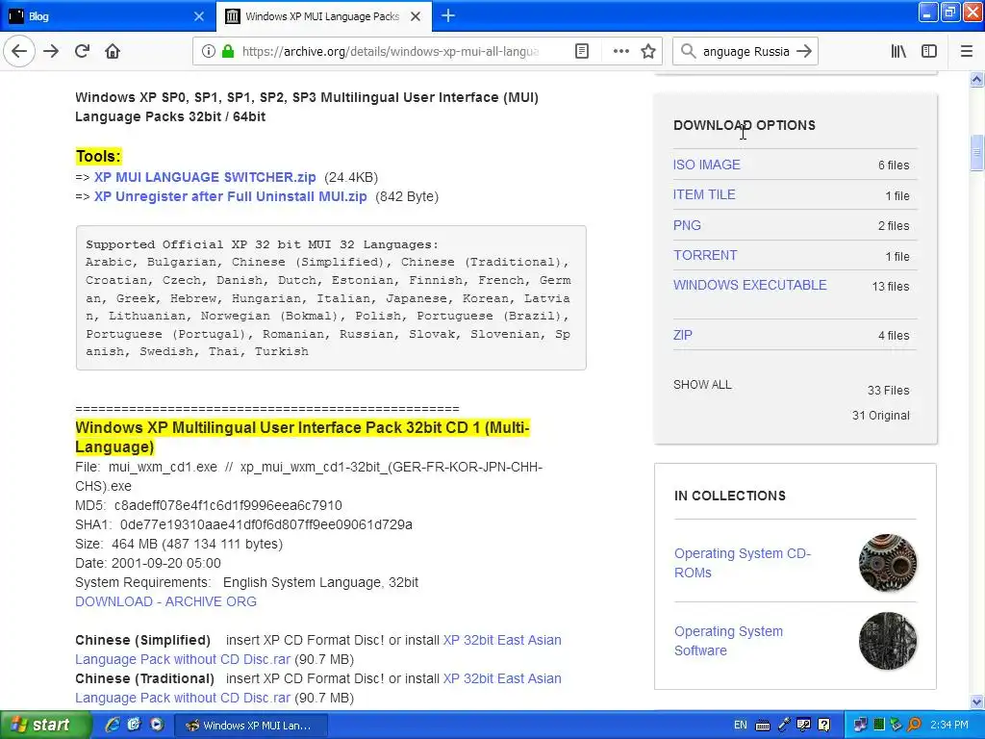Toggle reader view in address bar
985x739 pixels.
(x=582, y=51)
